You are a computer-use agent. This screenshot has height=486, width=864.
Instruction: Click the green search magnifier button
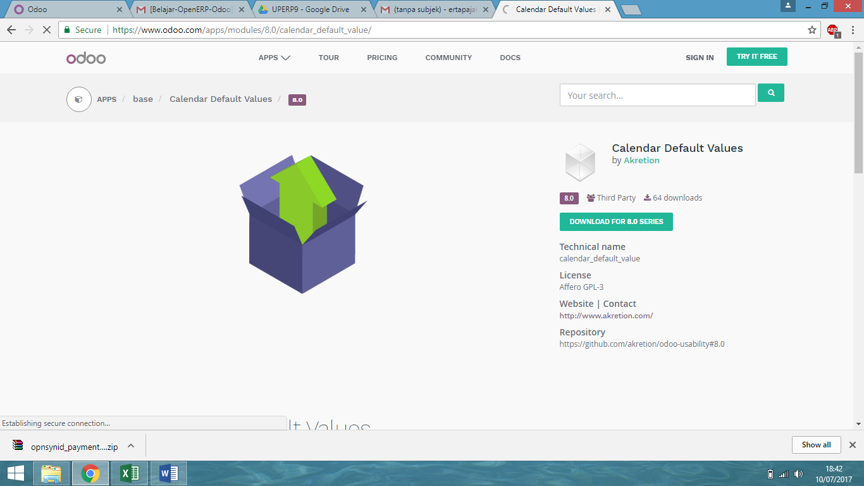(x=771, y=93)
